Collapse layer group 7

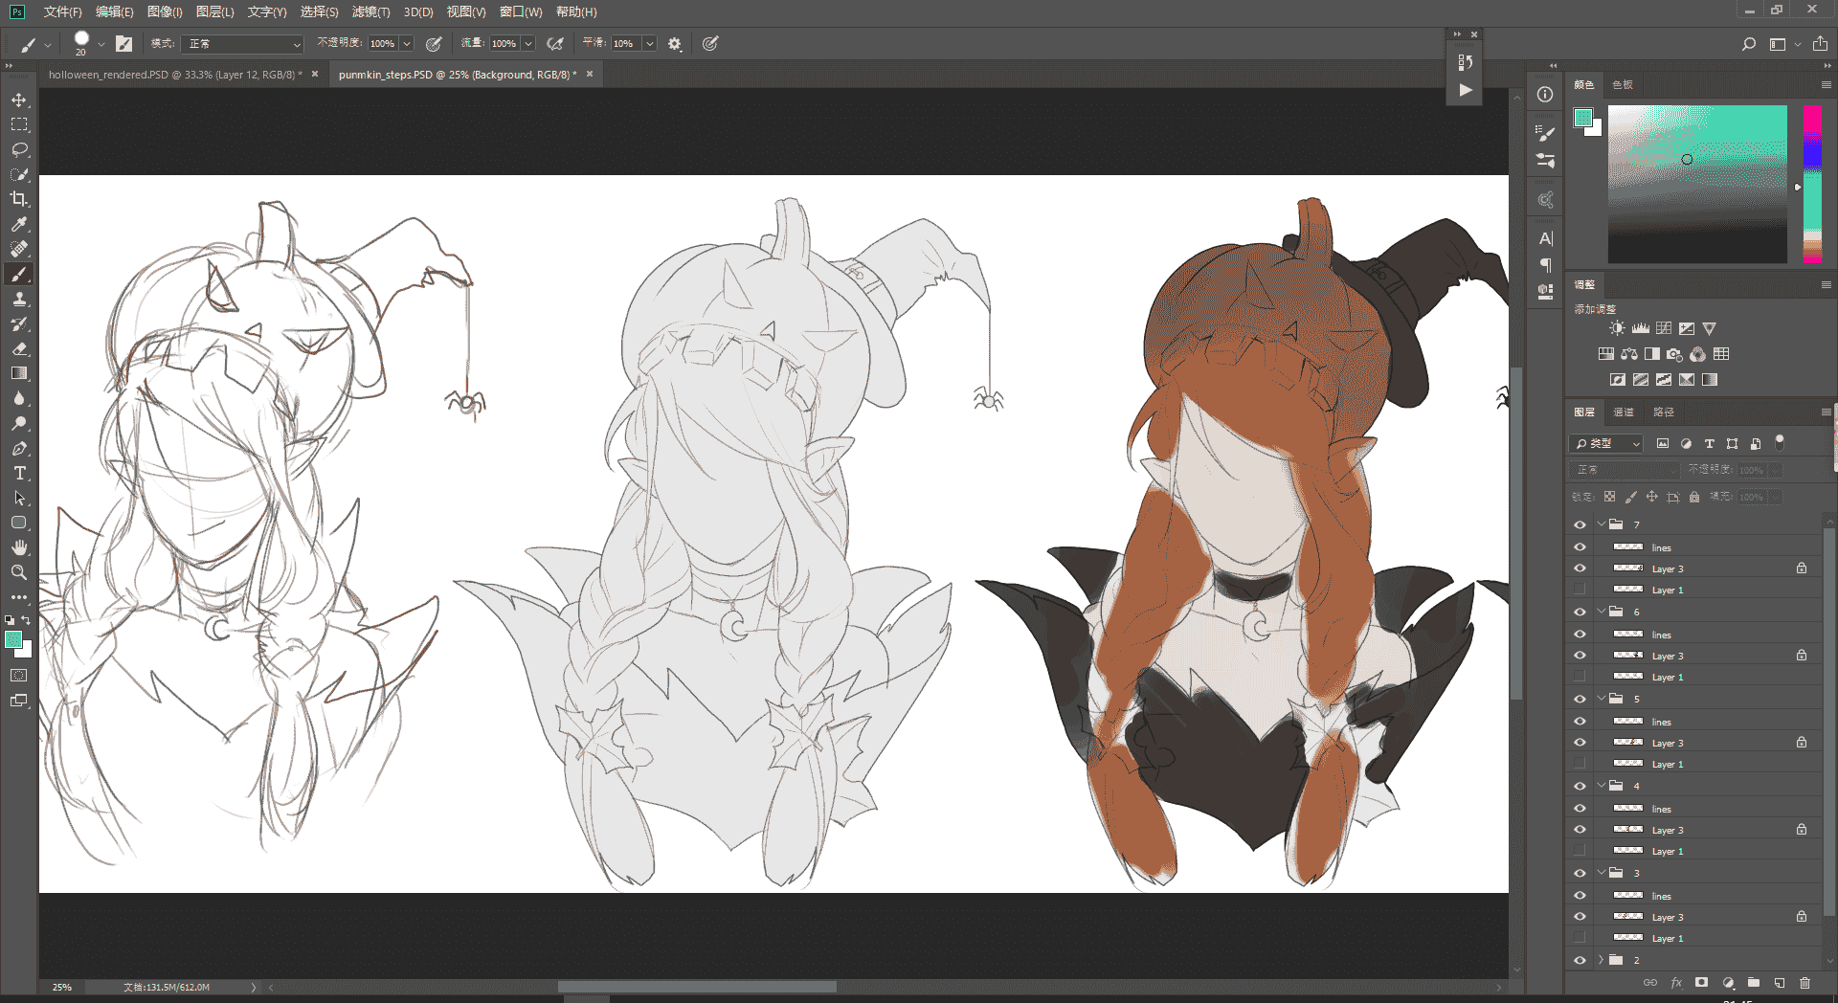pyautogui.click(x=1601, y=524)
